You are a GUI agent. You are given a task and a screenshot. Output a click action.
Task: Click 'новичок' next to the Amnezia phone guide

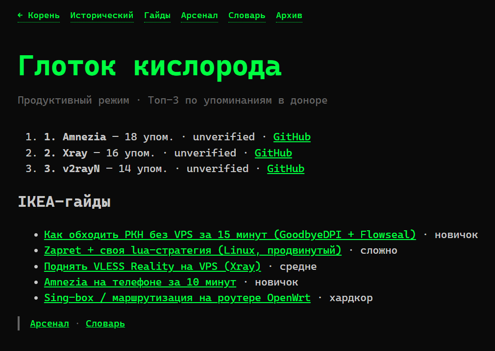click(276, 283)
